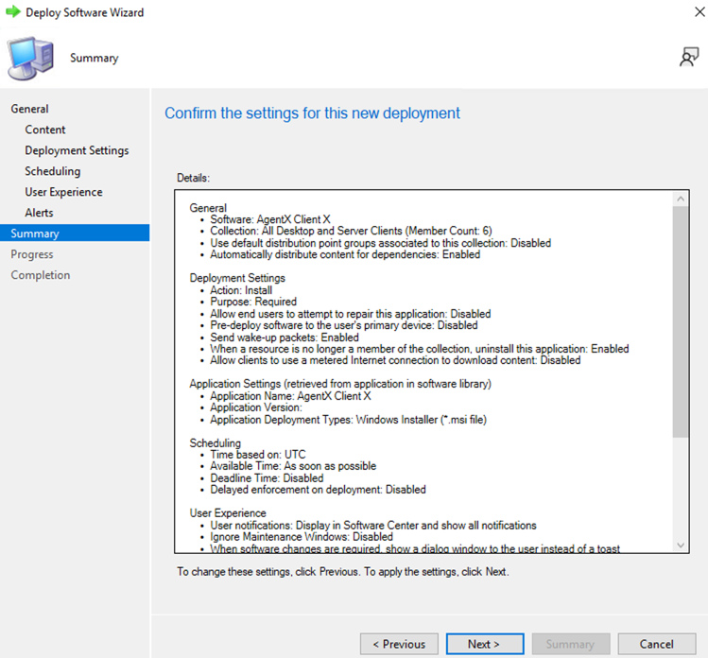Open Deployment Settings page

click(x=77, y=150)
